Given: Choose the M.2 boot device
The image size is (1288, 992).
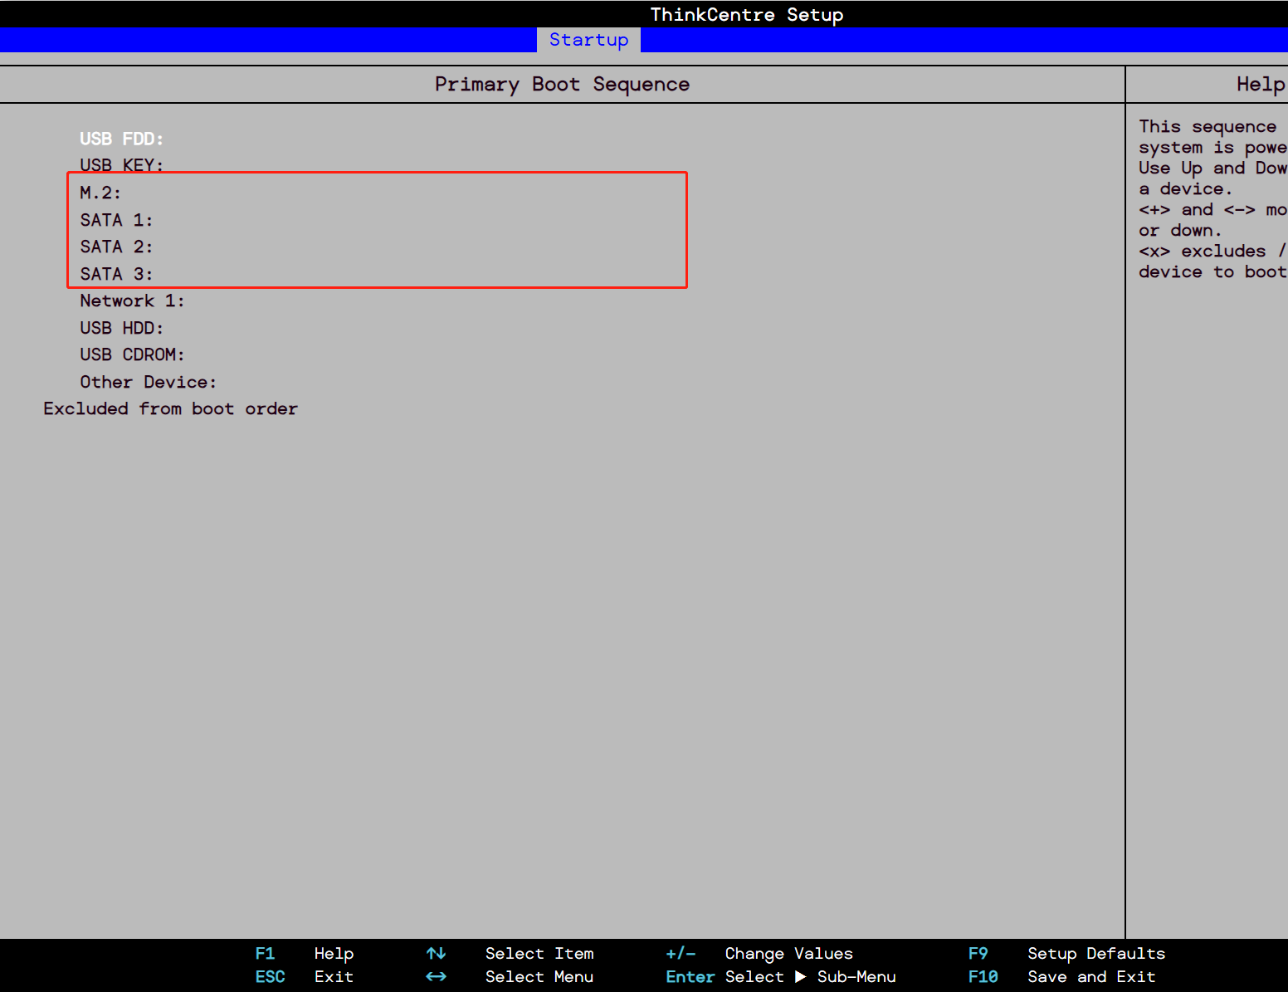Looking at the screenshot, I should (x=100, y=193).
